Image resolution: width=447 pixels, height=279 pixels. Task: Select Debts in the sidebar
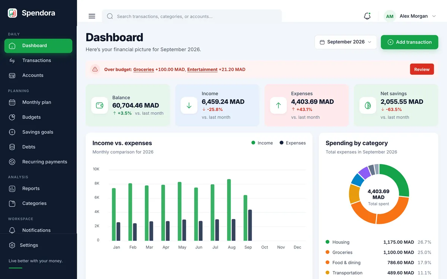pyautogui.click(x=38, y=147)
